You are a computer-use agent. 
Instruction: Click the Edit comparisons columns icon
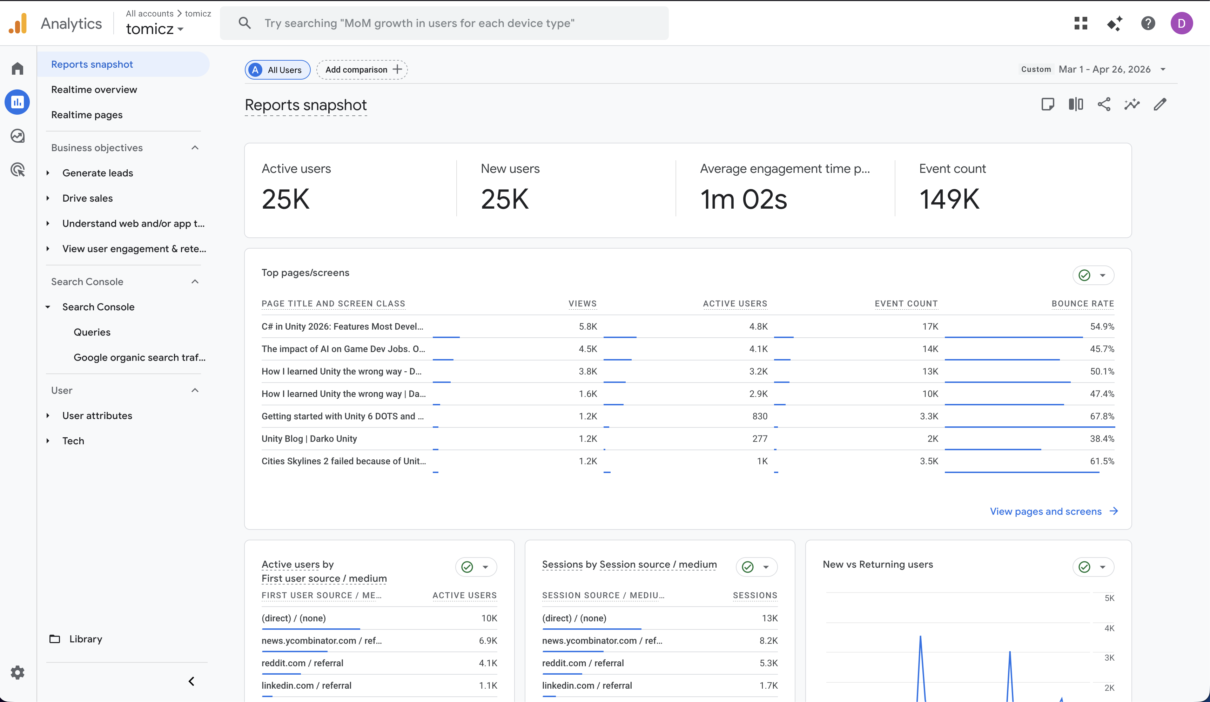(1076, 104)
